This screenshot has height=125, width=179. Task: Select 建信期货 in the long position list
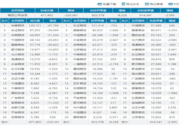(80, 69)
